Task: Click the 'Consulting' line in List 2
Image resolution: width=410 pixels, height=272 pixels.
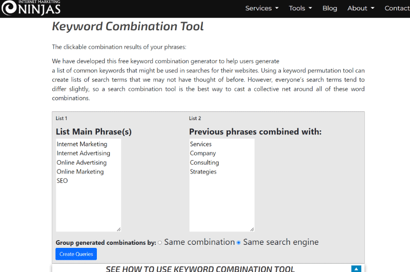Action: pyautogui.click(x=204, y=162)
